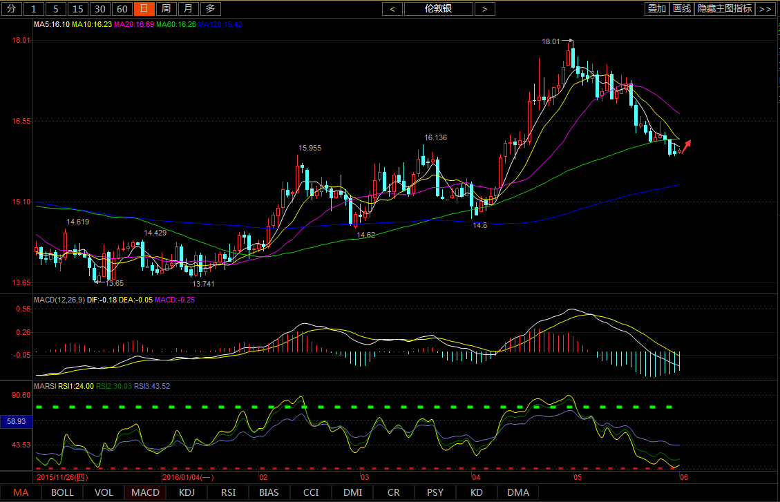Click the 18.01 high price label
This screenshot has height=502, width=780.
[x=551, y=42]
